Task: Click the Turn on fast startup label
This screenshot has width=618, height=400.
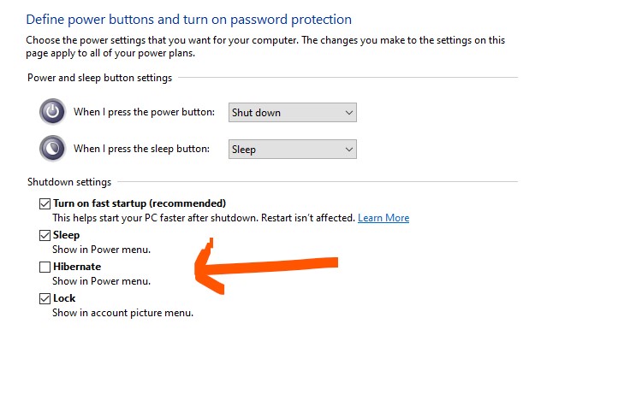Action: point(140,203)
